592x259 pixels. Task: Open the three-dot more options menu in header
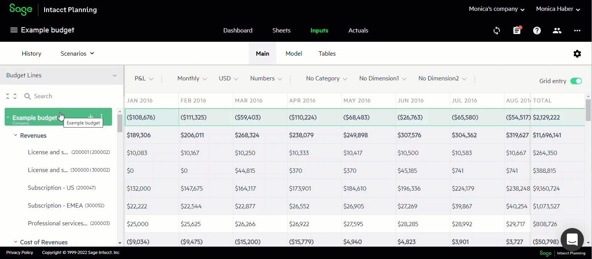(577, 31)
